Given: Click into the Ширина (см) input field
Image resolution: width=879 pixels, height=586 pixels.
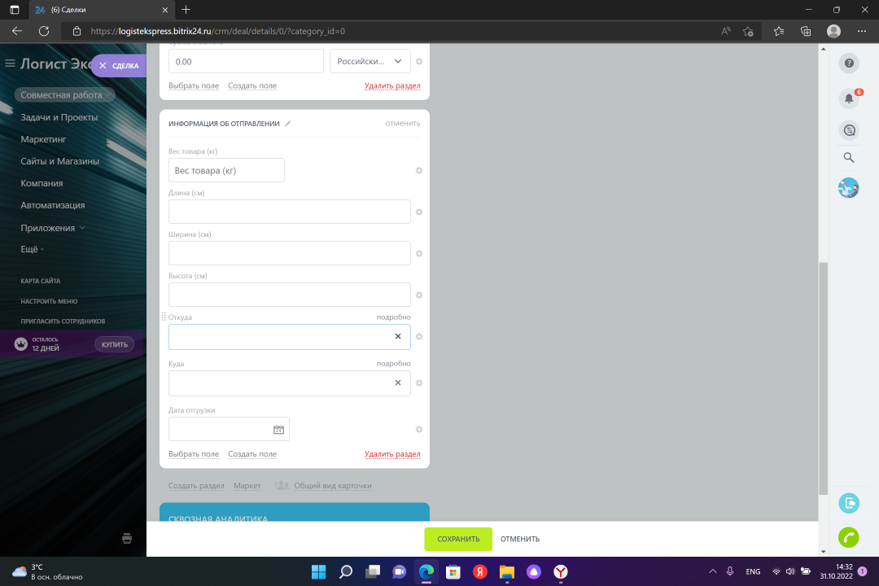Looking at the screenshot, I should pyautogui.click(x=289, y=253).
